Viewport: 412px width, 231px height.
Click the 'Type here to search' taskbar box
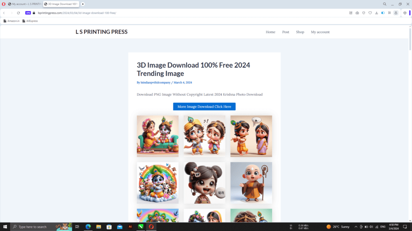[41, 227]
